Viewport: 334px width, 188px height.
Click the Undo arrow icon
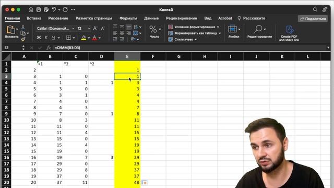click(54, 9)
